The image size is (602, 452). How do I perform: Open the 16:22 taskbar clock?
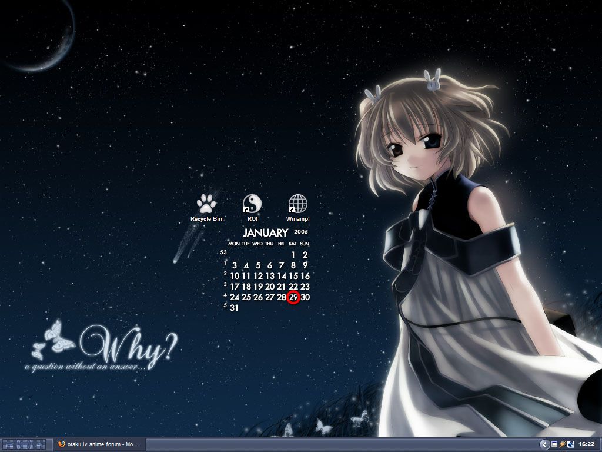pos(586,444)
